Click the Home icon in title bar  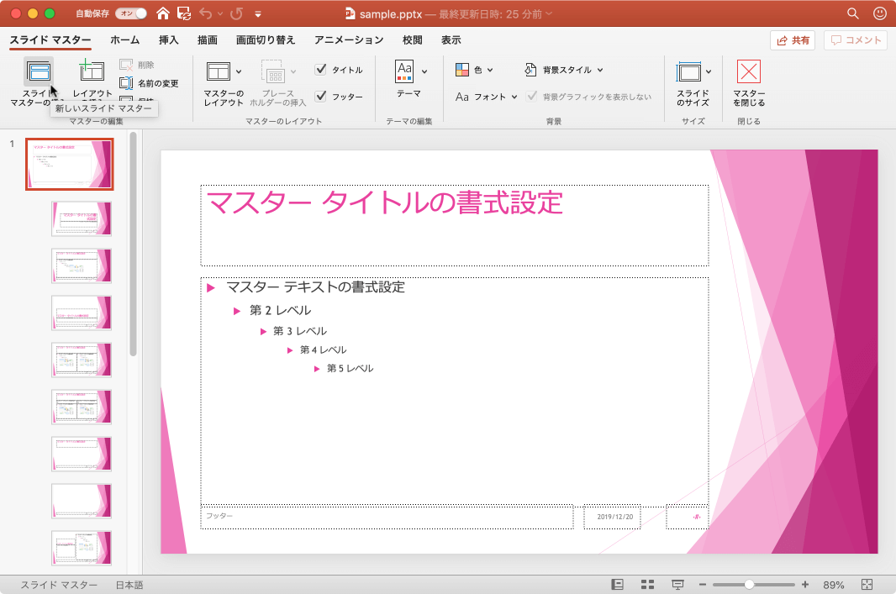(163, 13)
